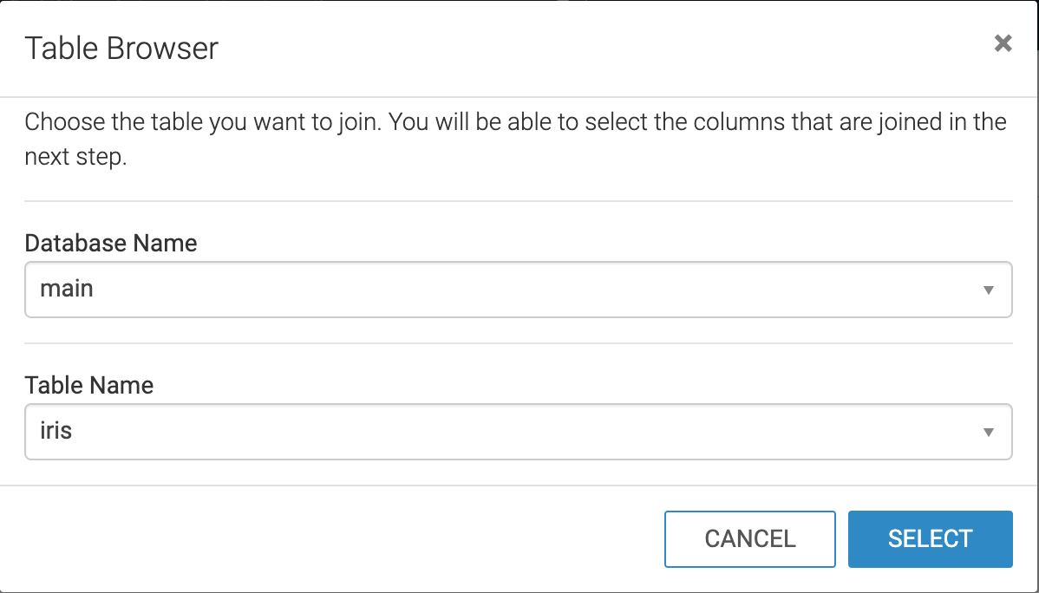Image resolution: width=1039 pixels, height=593 pixels.
Task: Click the triangle beside the main database
Action: click(988, 290)
